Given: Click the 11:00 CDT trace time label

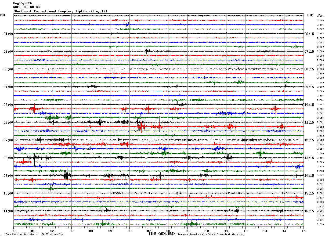Looking at the screenshot, I should tap(8, 211).
